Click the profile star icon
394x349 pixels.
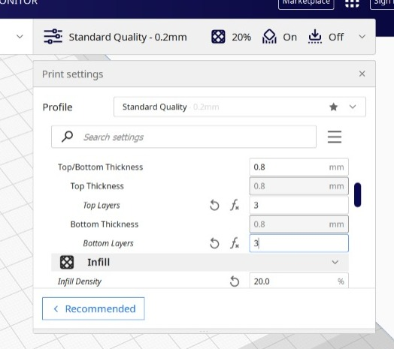(x=333, y=107)
